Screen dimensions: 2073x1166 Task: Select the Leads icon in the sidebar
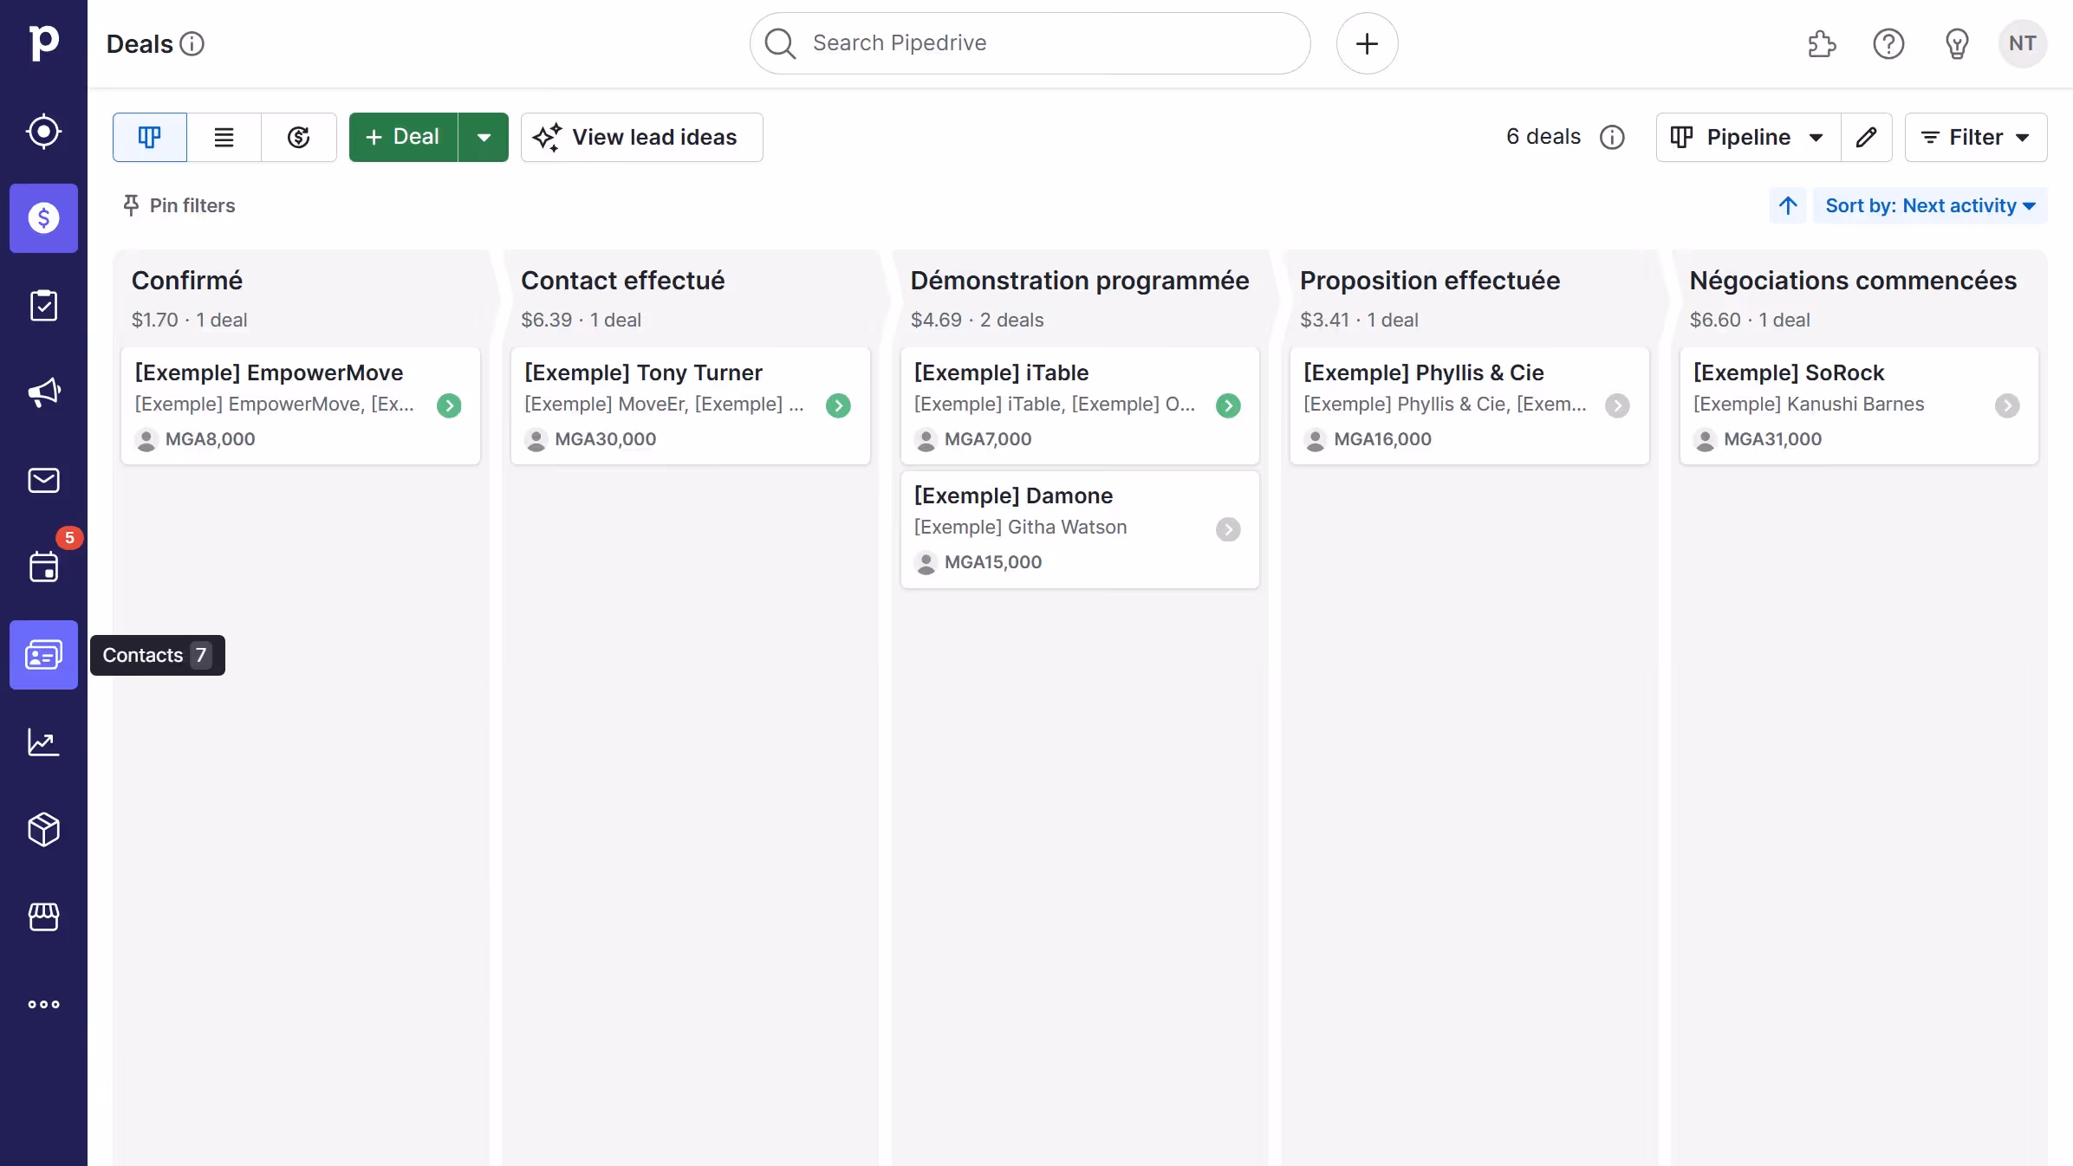click(x=43, y=132)
